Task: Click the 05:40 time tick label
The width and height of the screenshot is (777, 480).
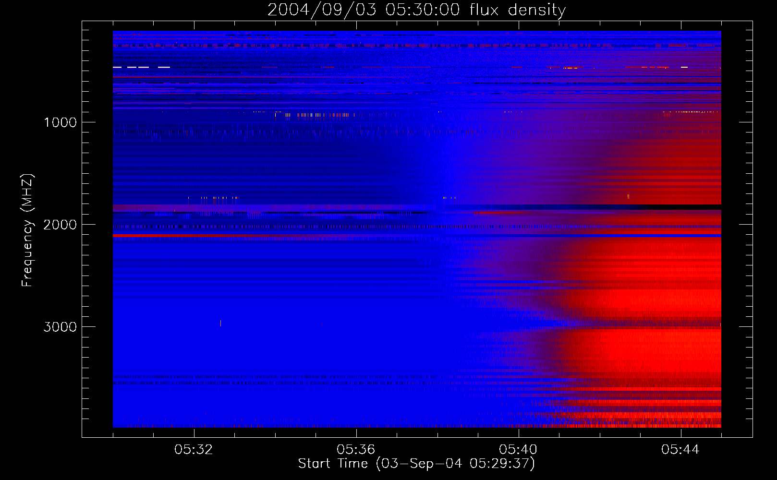Action: 518,450
